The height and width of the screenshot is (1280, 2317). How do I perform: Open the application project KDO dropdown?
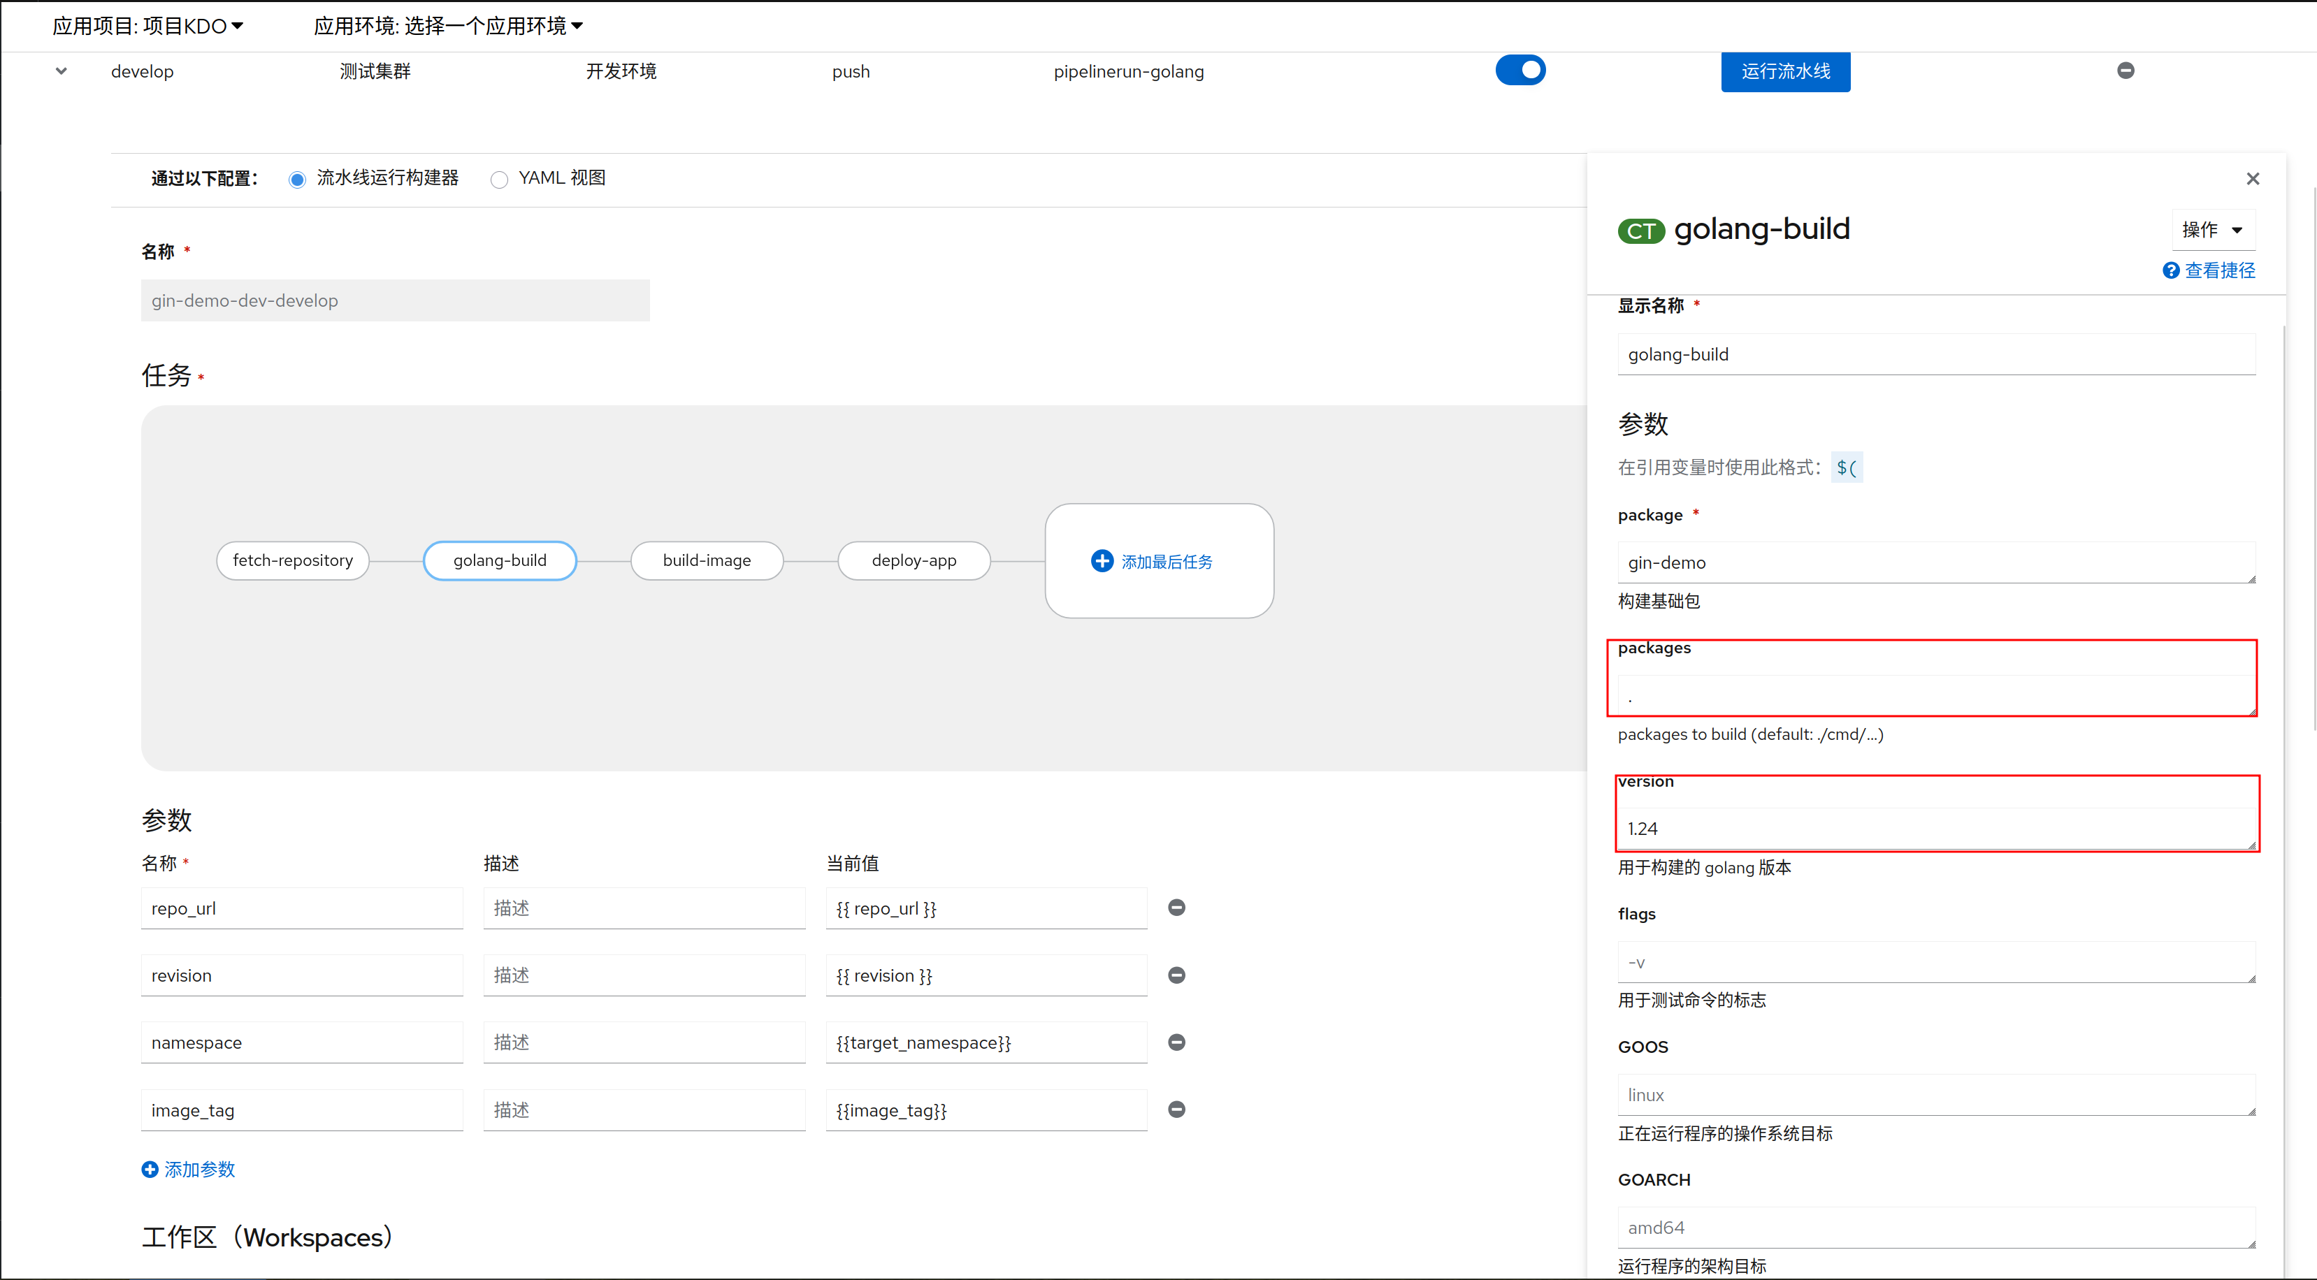(x=148, y=26)
